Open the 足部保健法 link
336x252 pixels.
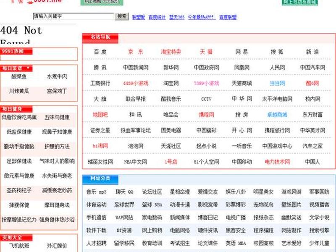pos(19,161)
